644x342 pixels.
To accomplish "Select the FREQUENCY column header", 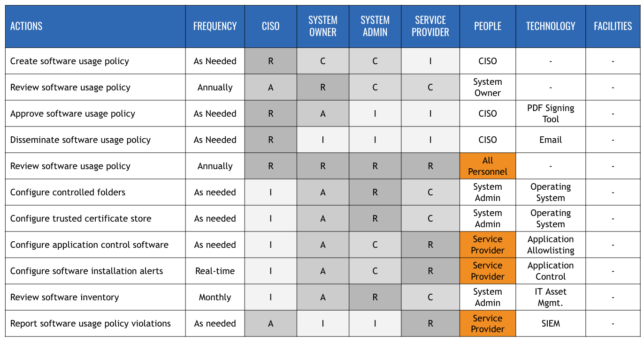I will pos(215,26).
